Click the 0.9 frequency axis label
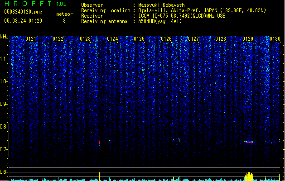The height and width of the screenshot is (181, 285). point(4,104)
